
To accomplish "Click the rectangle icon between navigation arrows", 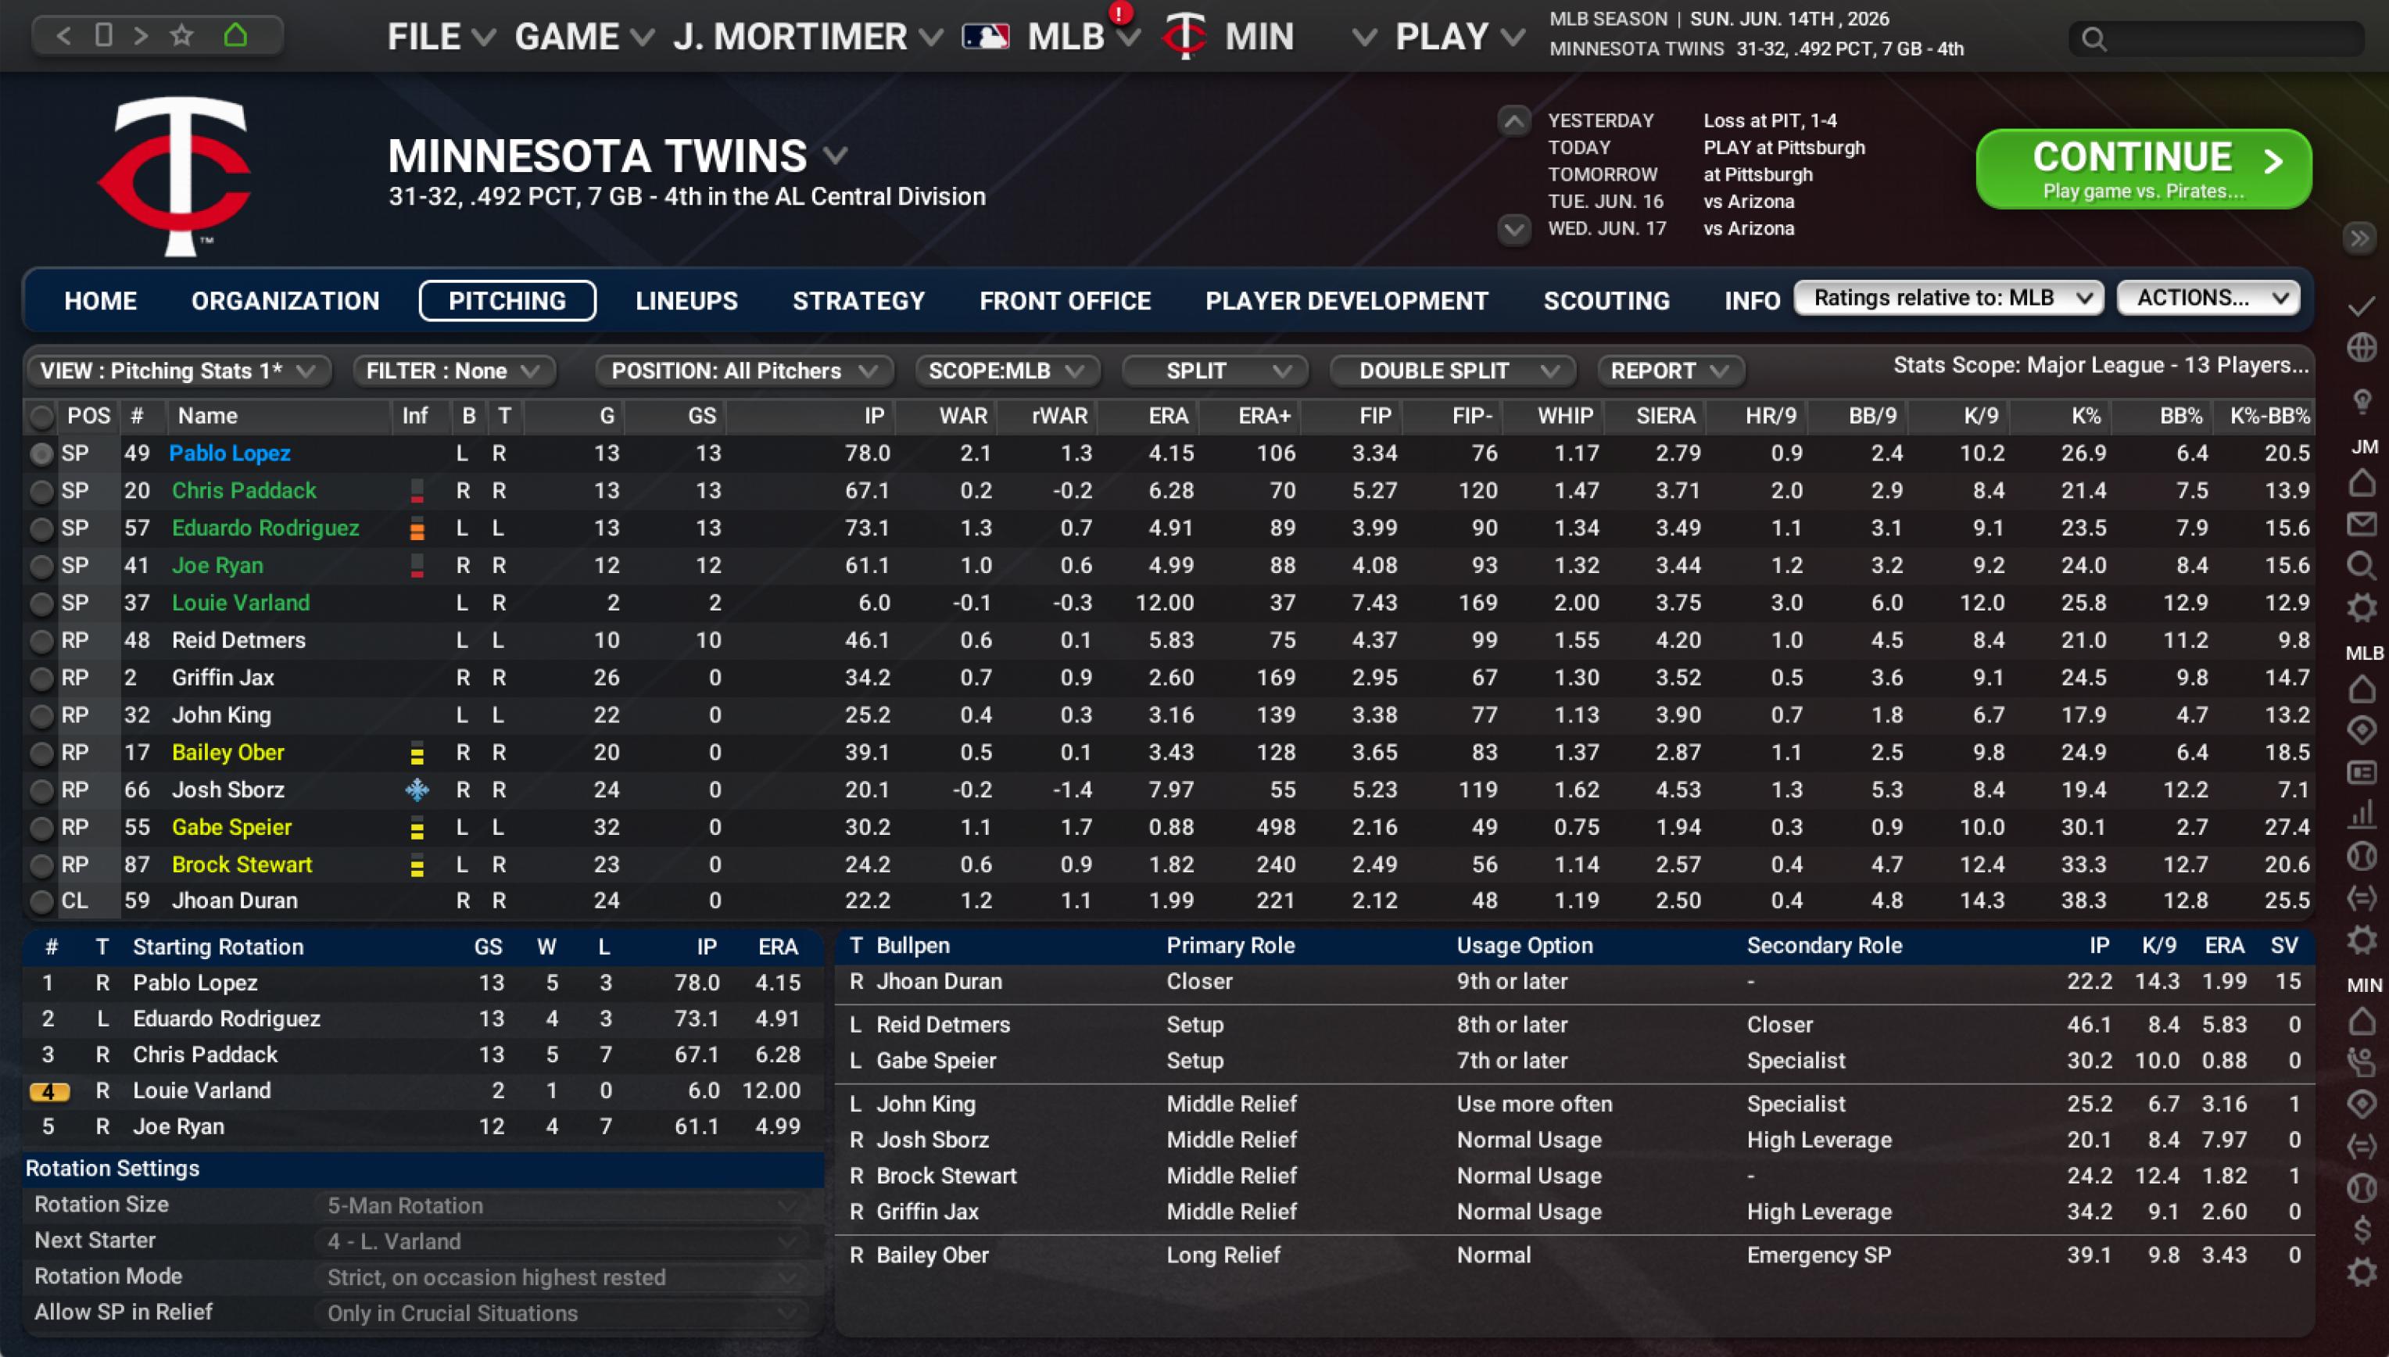I will pos(103,35).
